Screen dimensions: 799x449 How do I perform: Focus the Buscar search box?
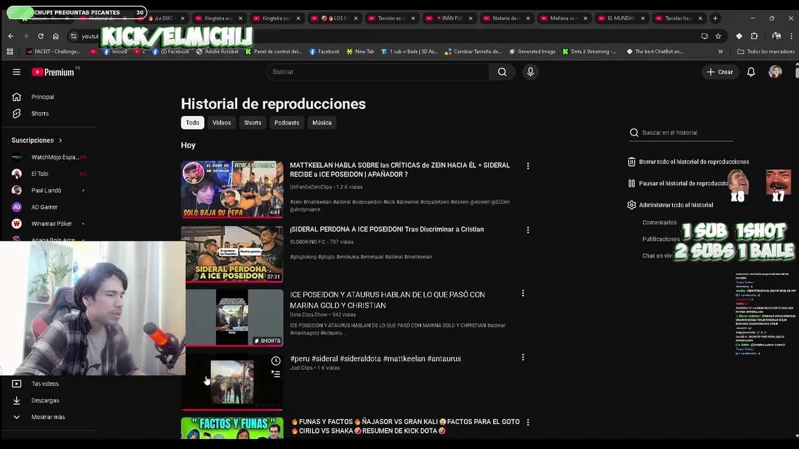tap(378, 72)
